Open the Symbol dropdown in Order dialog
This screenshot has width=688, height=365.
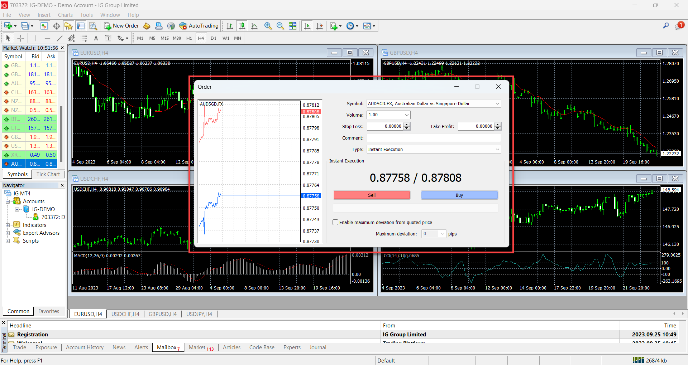(497, 104)
